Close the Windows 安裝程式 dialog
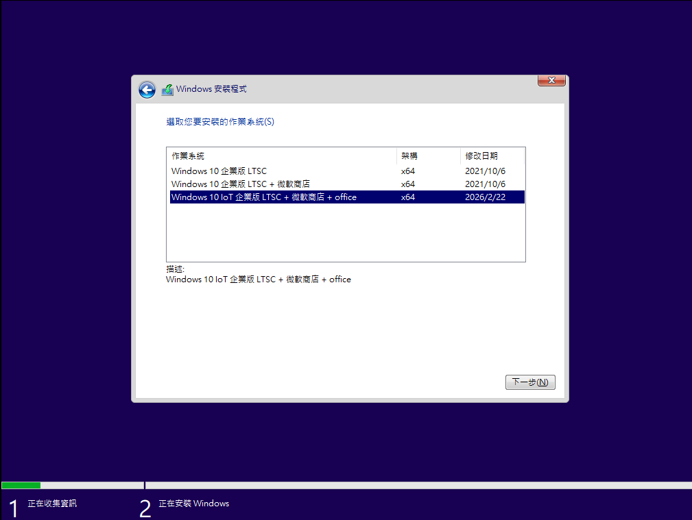 point(551,80)
